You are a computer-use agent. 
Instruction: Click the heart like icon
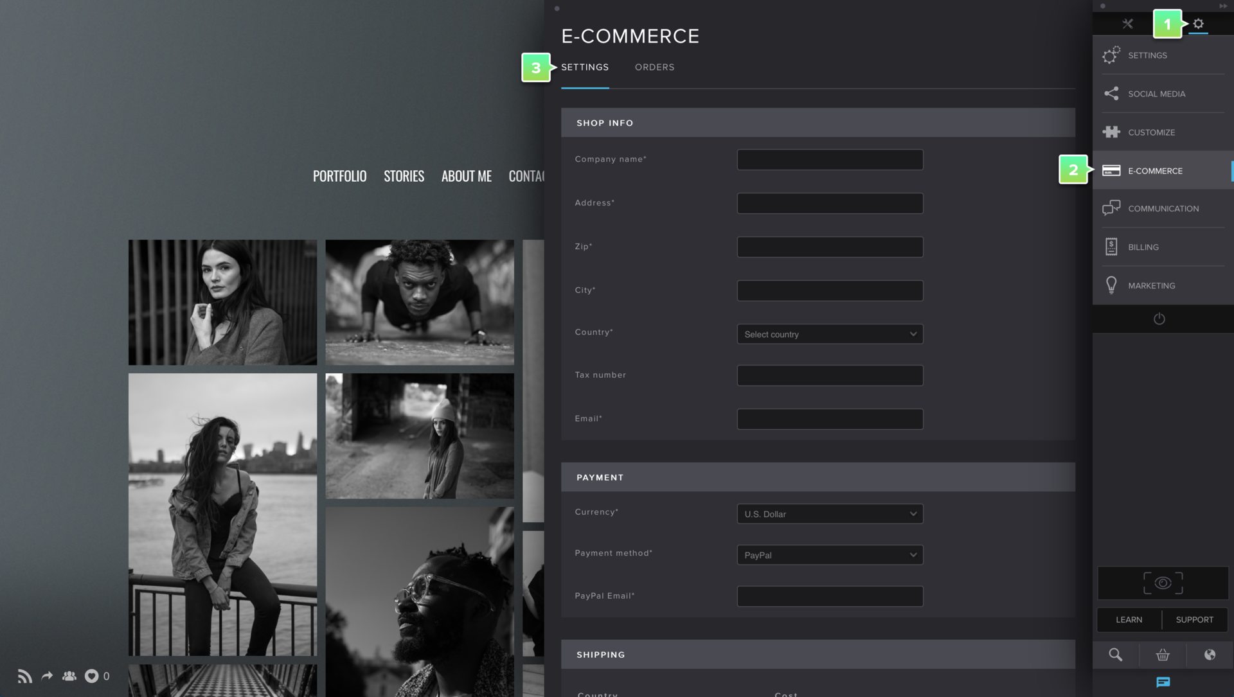[91, 676]
